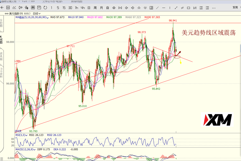Switch to 15-minute period
This screenshot has height=161, width=241.
pyautogui.click(x=64, y=8)
